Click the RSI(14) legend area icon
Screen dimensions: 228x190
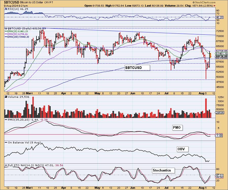click(x=6, y=9)
